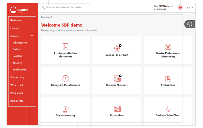
Task: Open the Mobile sidebar item
Action: (14, 36)
